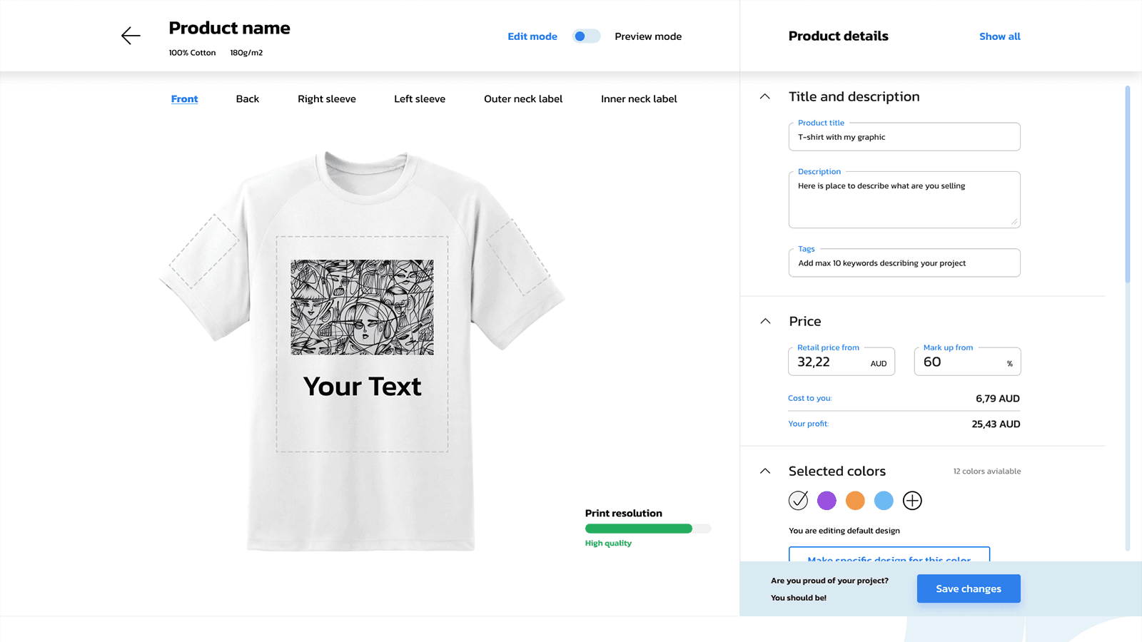Collapse the Price section chevron
This screenshot has width=1142, height=642.
tap(764, 321)
